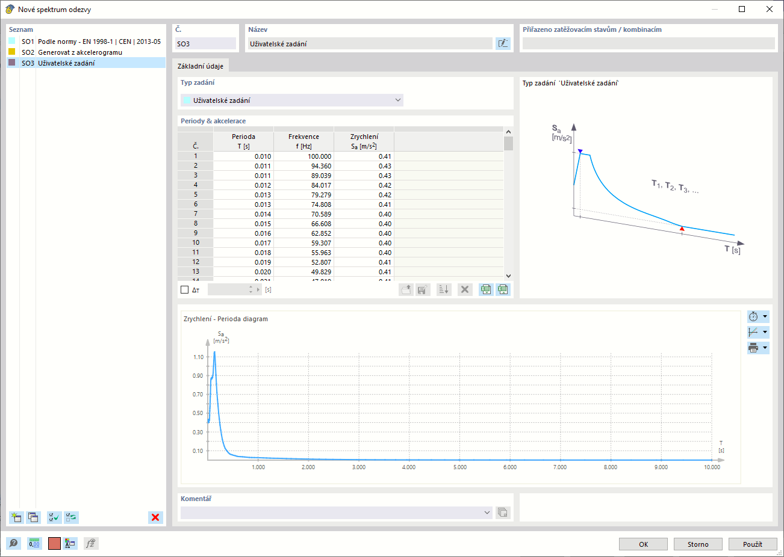The width and height of the screenshot is (784, 557).
Task: Click the salmon color square in the bottom bar
Action: (x=54, y=544)
